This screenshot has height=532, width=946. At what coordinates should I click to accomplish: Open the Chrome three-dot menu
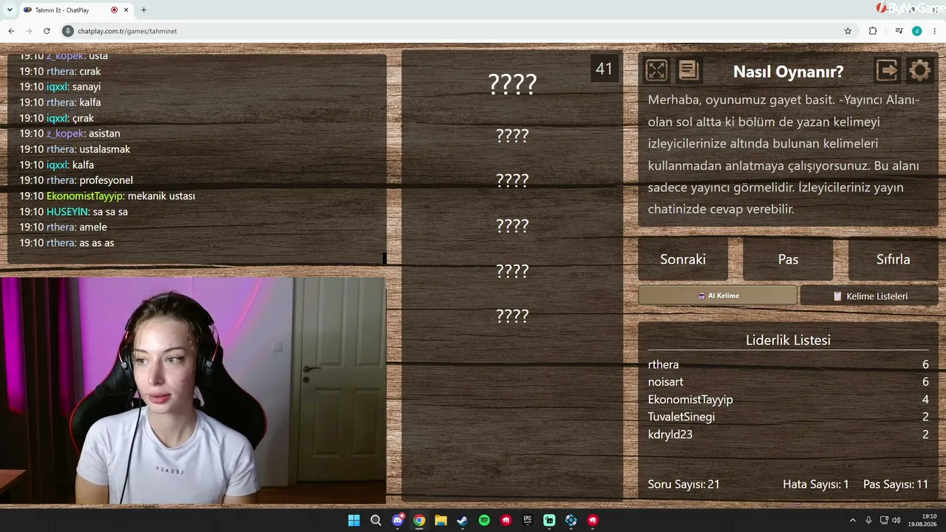(936, 31)
